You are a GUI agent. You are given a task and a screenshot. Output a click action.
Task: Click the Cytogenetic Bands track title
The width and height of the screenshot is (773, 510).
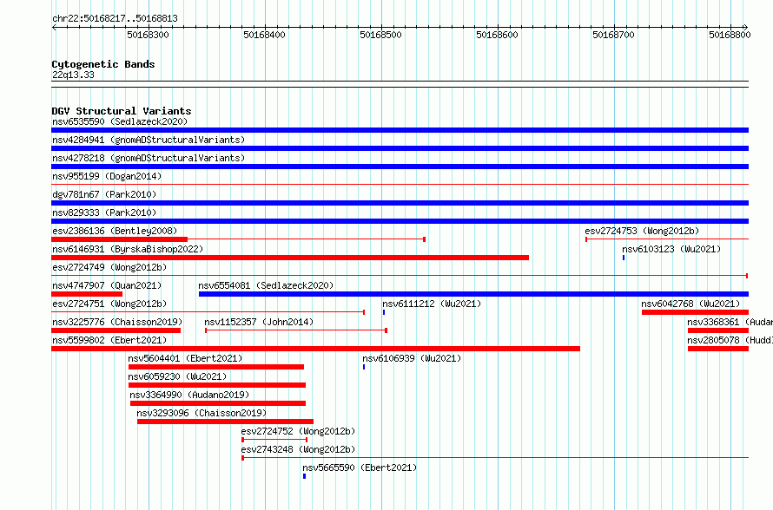pos(103,64)
